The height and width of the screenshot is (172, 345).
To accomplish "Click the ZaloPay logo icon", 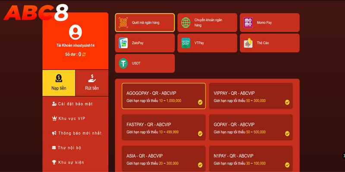I will pos(123,43).
